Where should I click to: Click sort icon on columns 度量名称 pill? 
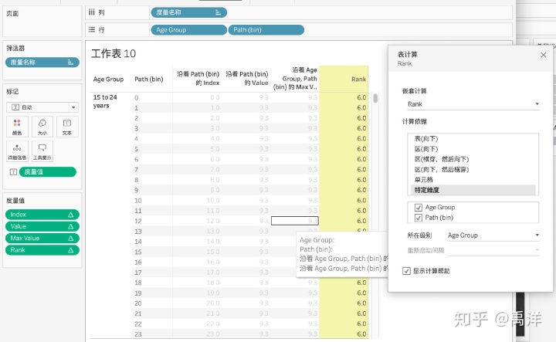click(x=218, y=12)
